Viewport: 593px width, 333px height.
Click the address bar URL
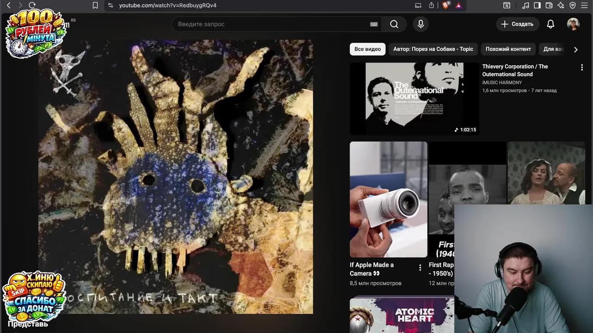(168, 6)
